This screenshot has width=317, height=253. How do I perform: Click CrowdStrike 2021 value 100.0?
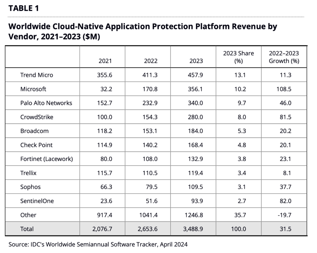pos(104,117)
